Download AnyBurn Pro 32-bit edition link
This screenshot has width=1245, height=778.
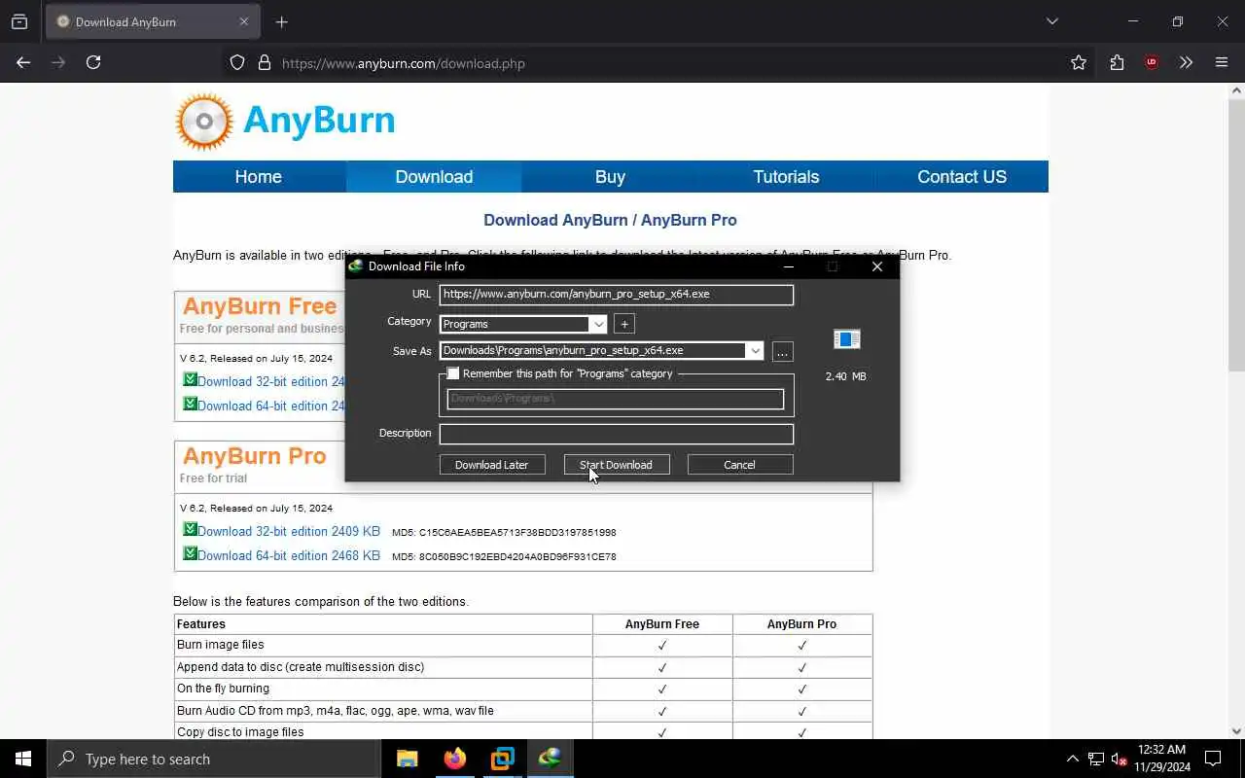pos(289,532)
